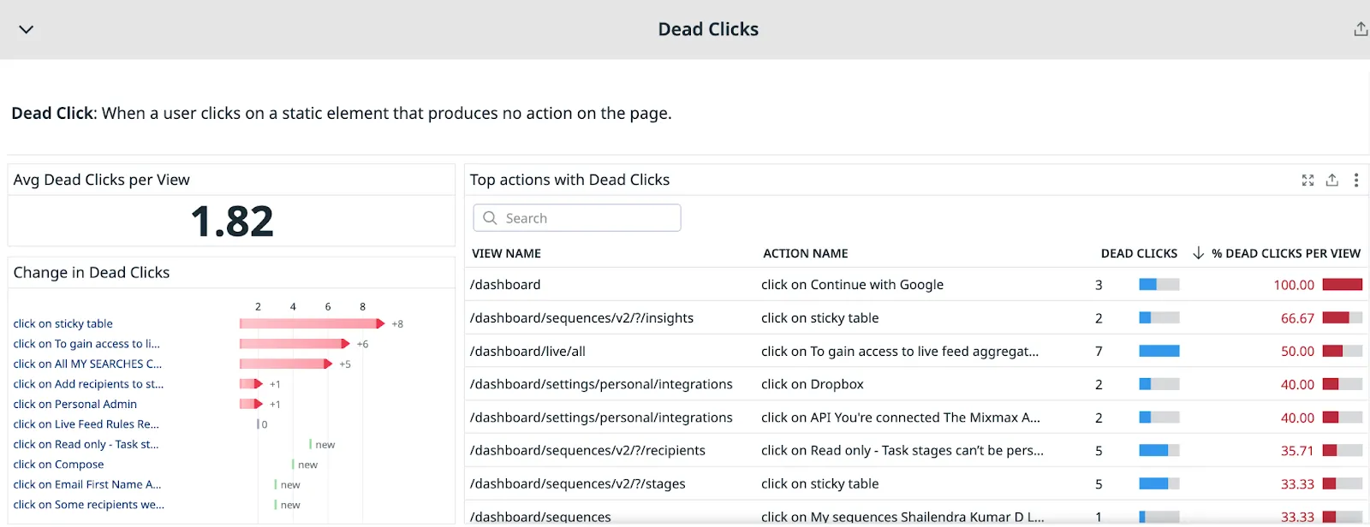Expand Top actions widget to fullscreen

point(1307,181)
